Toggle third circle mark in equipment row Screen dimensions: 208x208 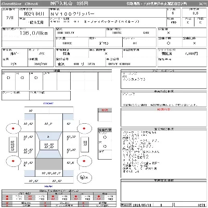(x=36, y=78)
